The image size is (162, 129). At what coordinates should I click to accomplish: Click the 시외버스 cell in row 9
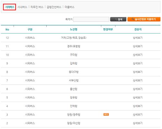tap(30, 63)
